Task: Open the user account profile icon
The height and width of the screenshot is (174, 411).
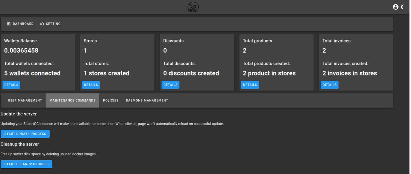Action: click(x=396, y=7)
